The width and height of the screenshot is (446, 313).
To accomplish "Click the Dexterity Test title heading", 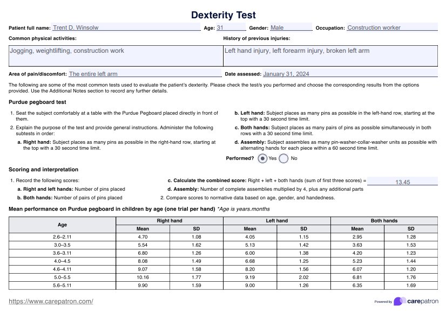I will click(x=223, y=15).
